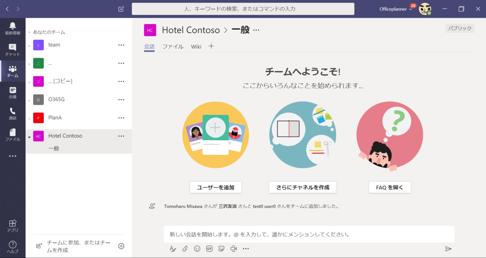Screen dimensions: 486x258
Task: Open more options for [コピー] team
Action: [x=121, y=81]
